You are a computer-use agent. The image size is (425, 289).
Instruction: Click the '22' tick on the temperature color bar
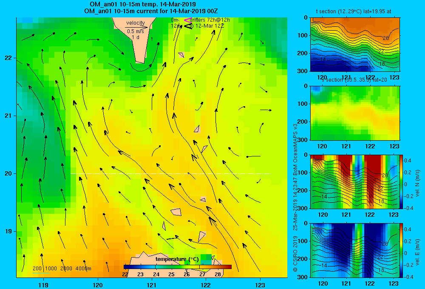click(125, 274)
